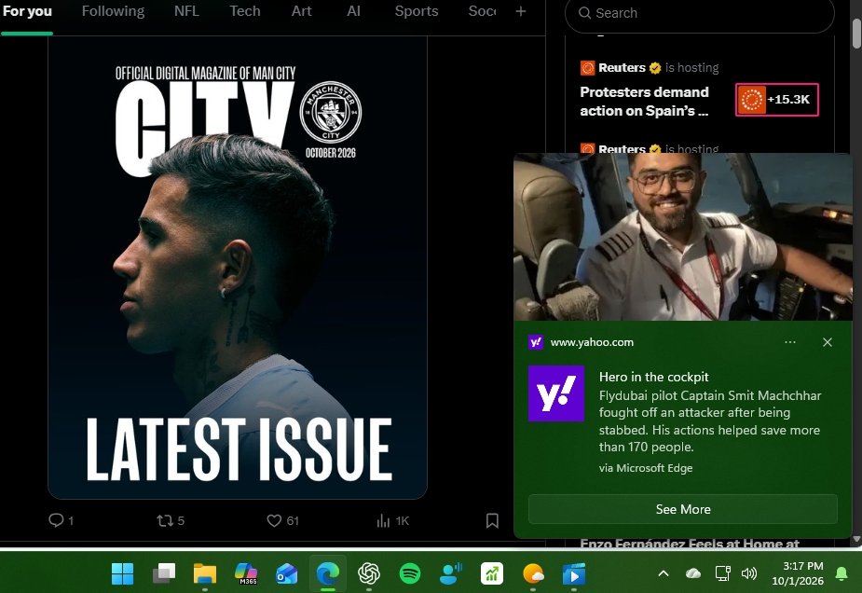Open Reuters profile in hosting row
This screenshot has width=862, height=593.
click(622, 68)
